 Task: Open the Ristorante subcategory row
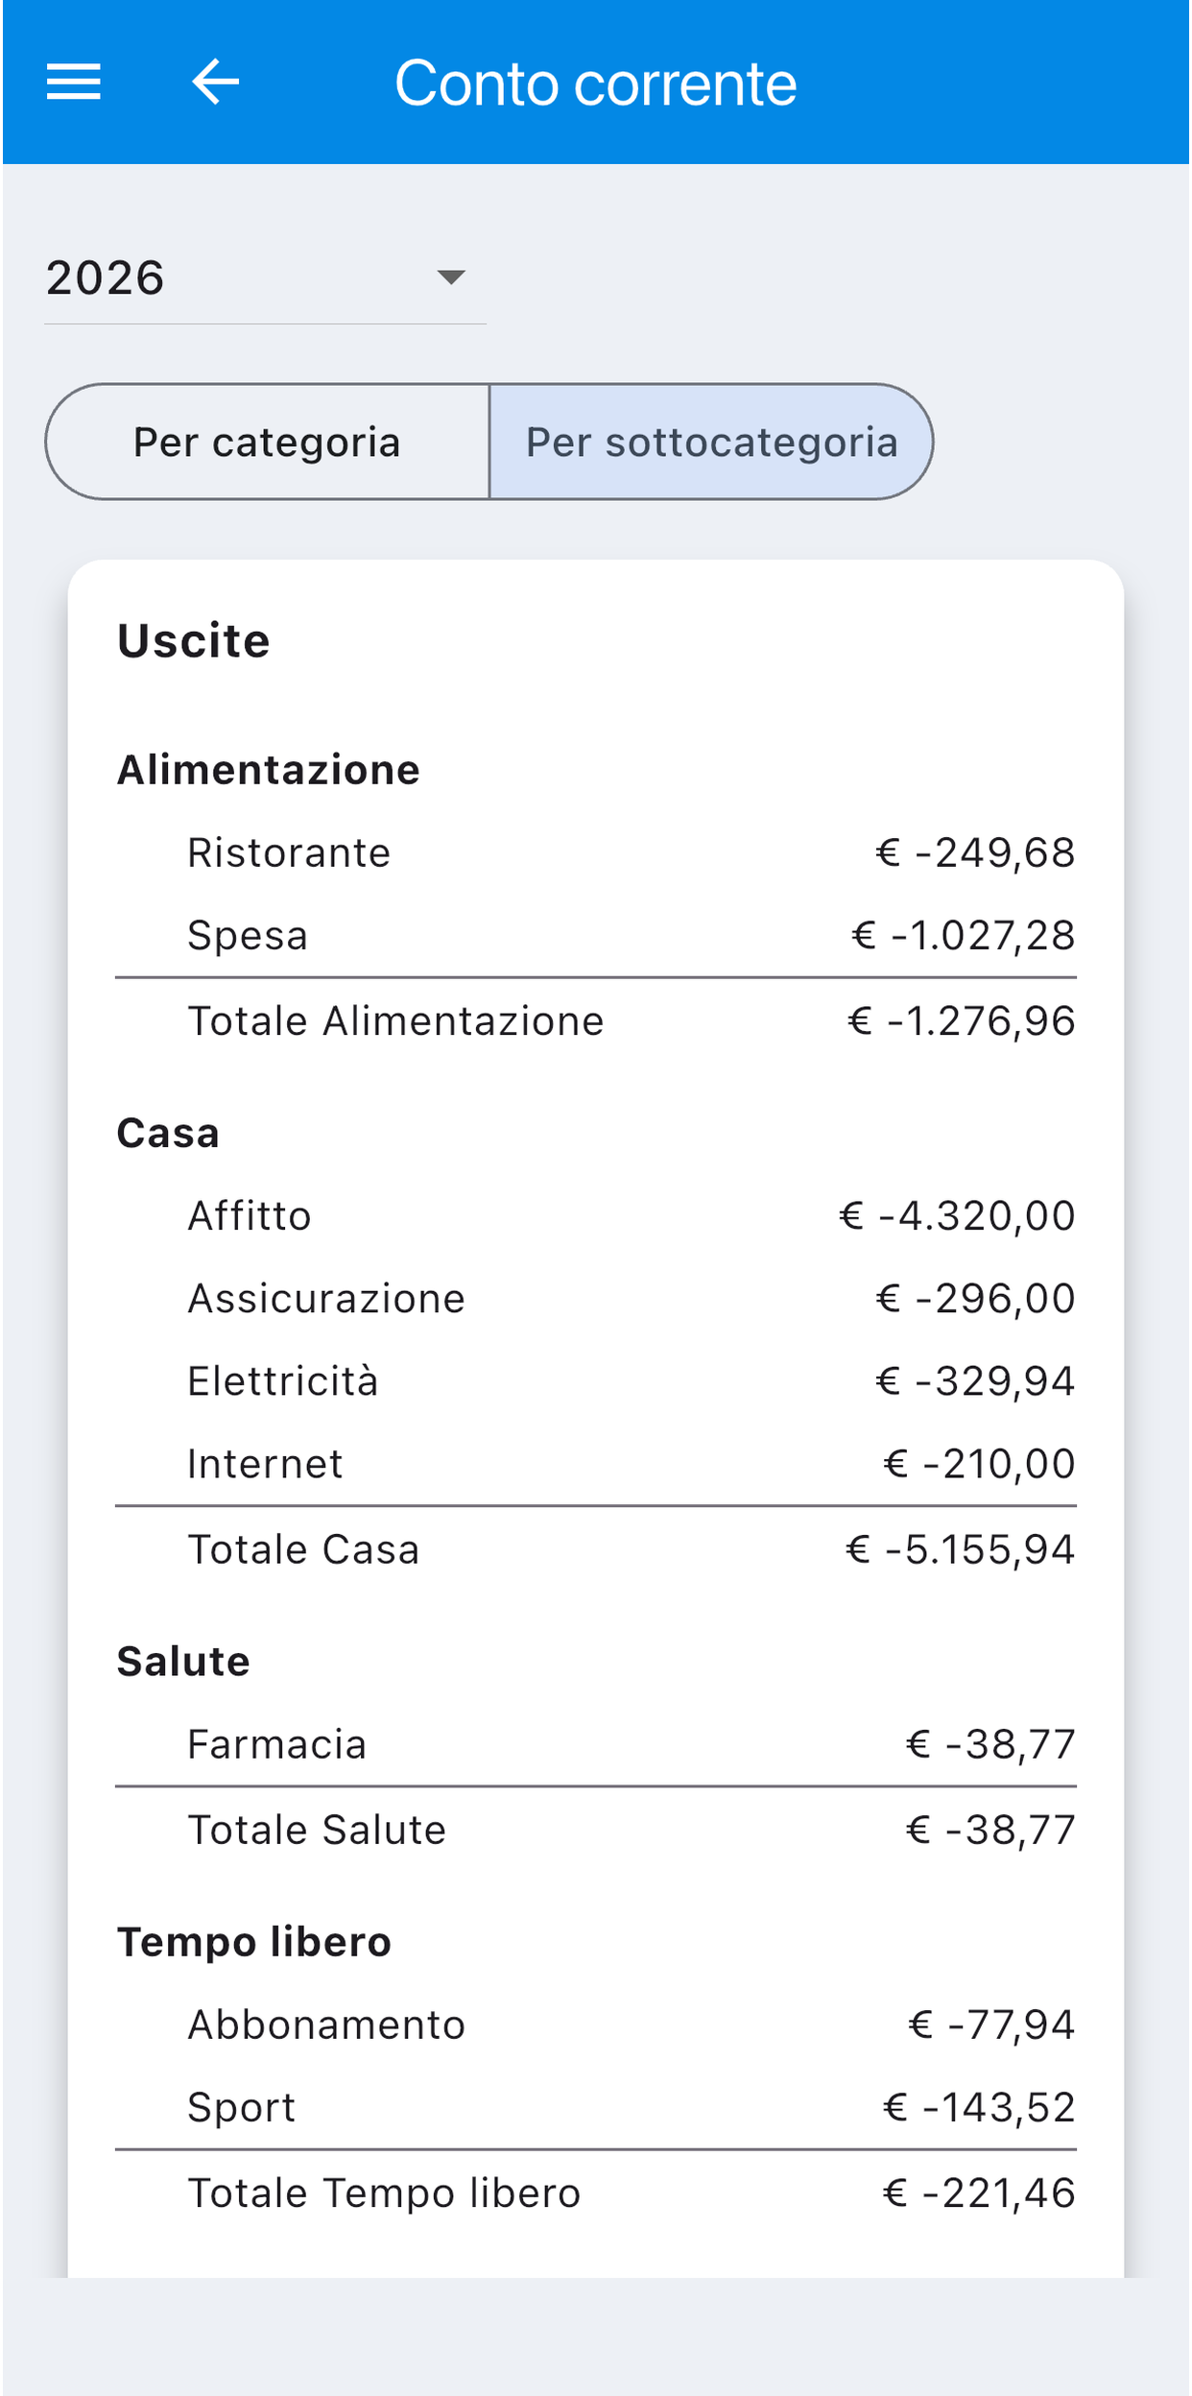(596, 852)
